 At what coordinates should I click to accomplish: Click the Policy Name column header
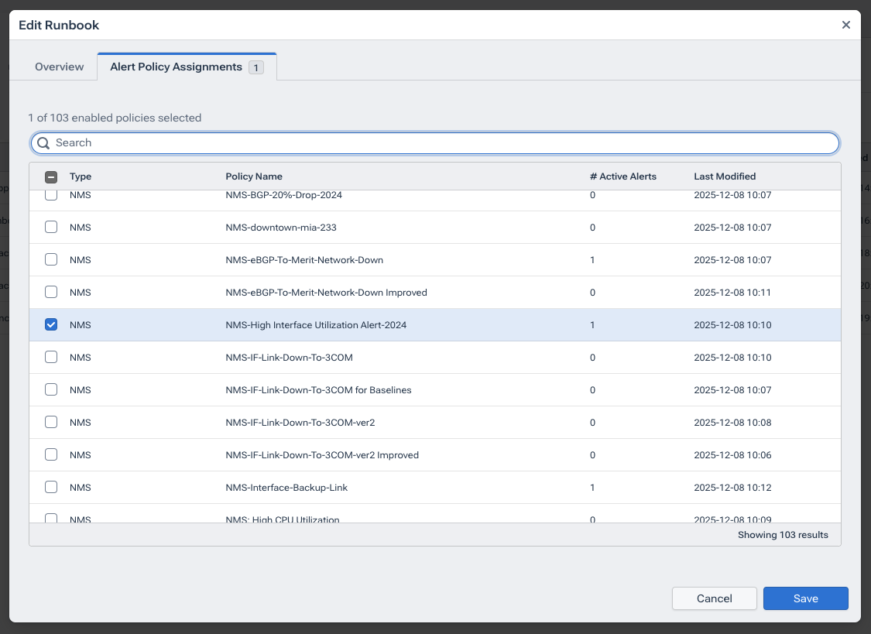[254, 176]
